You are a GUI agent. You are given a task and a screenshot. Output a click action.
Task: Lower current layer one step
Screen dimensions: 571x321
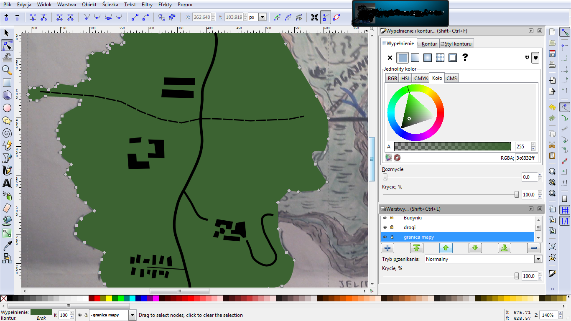click(x=475, y=248)
